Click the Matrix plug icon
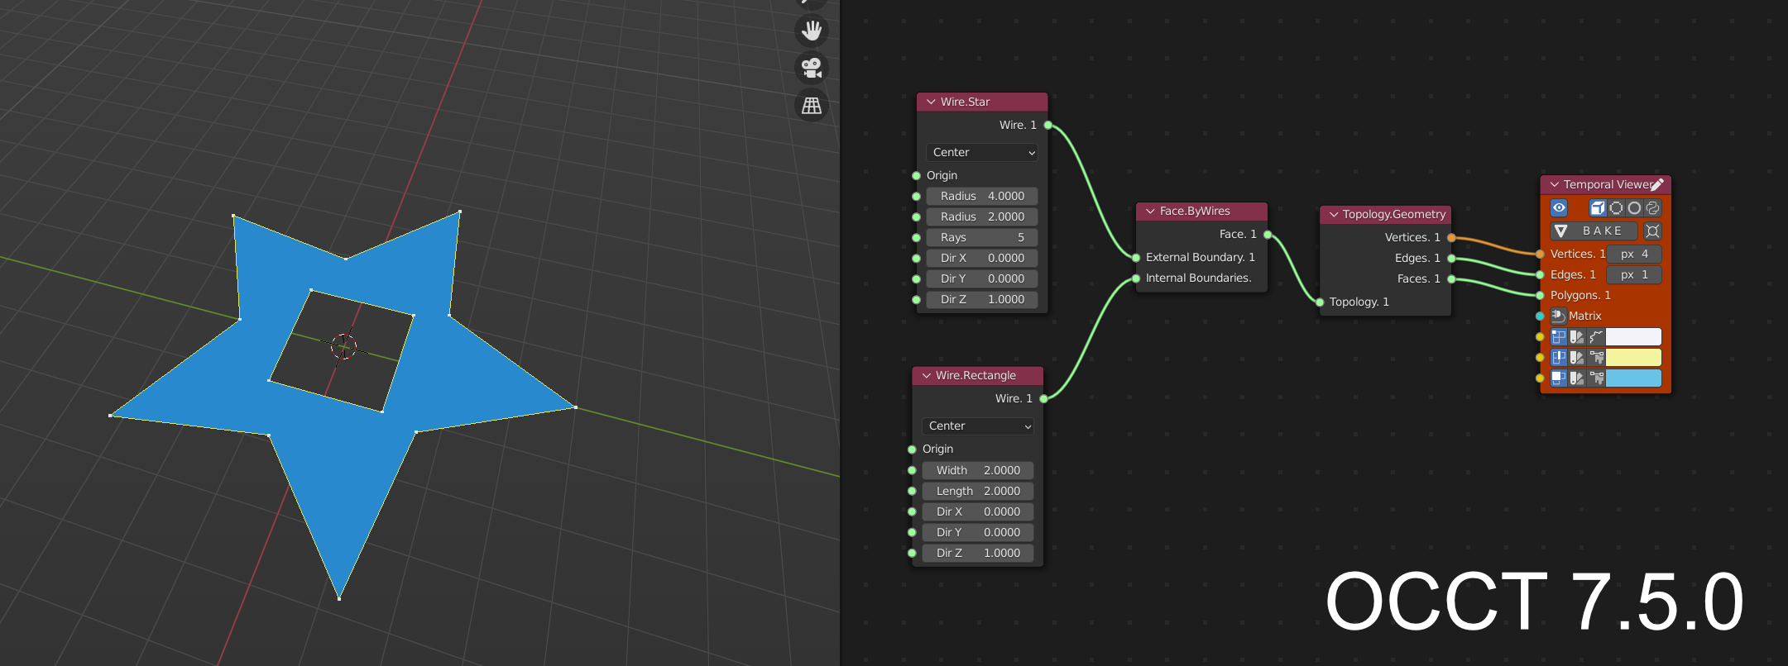This screenshot has height=666, width=1788. pos(1558,316)
